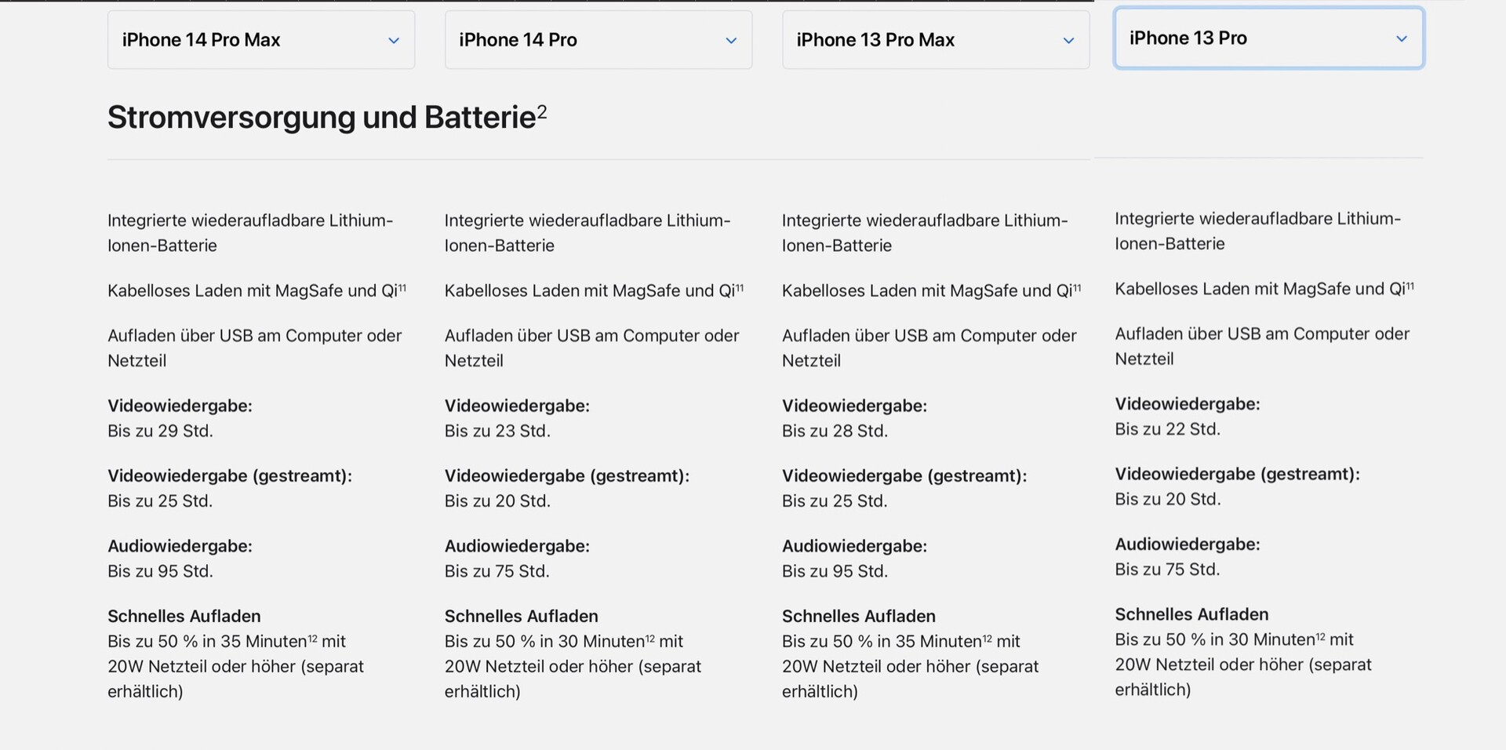Click Audiowiedergabe label in iPhone 13 Pro column
The height and width of the screenshot is (750, 1506).
1187,544
